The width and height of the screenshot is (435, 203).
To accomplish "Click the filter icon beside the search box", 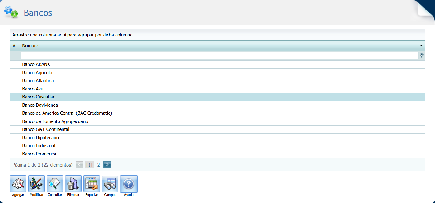I will 422,56.
